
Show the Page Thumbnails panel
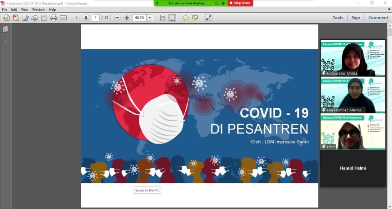(x=6, y=29)
